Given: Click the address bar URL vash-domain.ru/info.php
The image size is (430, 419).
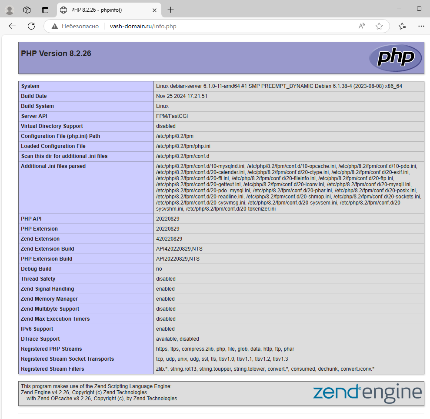Looking at the screenshot, I should 143,27.
